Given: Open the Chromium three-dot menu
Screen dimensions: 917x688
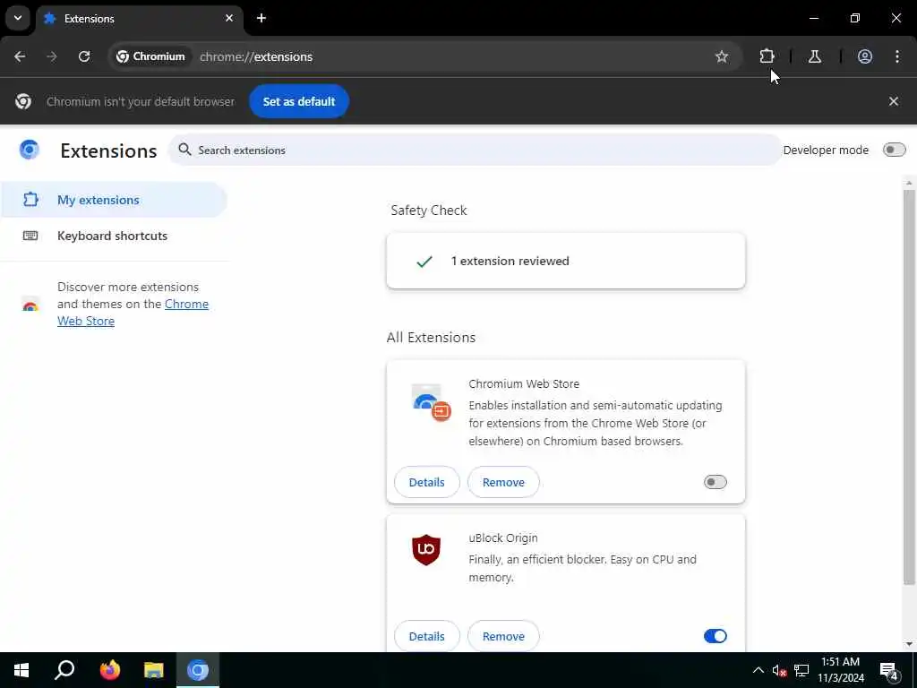Looking at the screenshot, I should coord(897,56).
